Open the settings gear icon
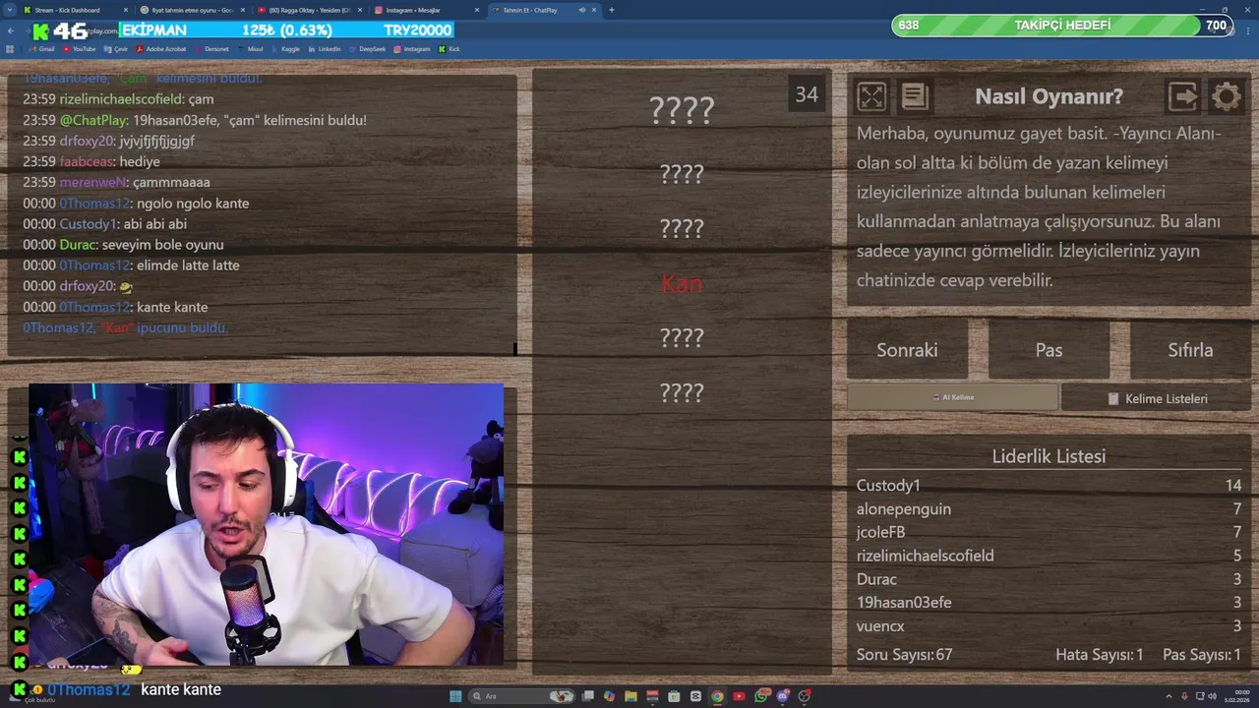Screen dimensions: 1259x708 [x=1226, y=95]
